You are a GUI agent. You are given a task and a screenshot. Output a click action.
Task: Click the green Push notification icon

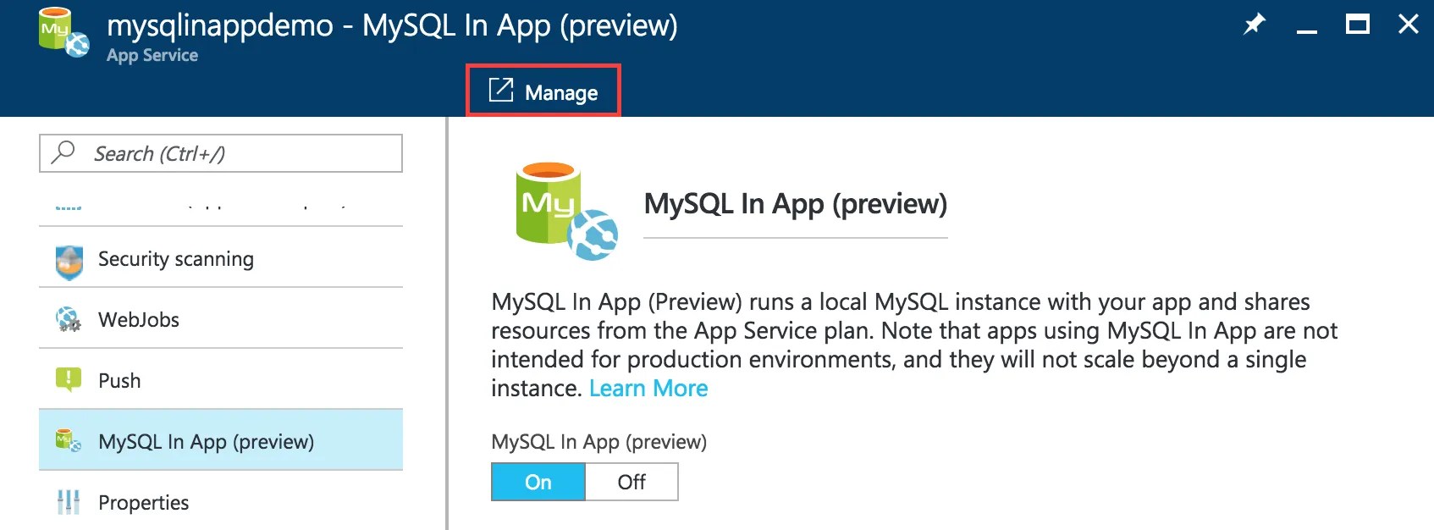tap(69, 380)
